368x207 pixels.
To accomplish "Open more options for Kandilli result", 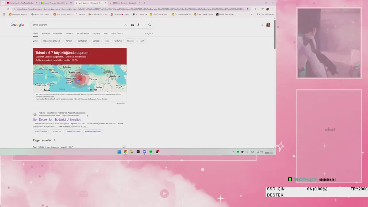I will 87,116.
